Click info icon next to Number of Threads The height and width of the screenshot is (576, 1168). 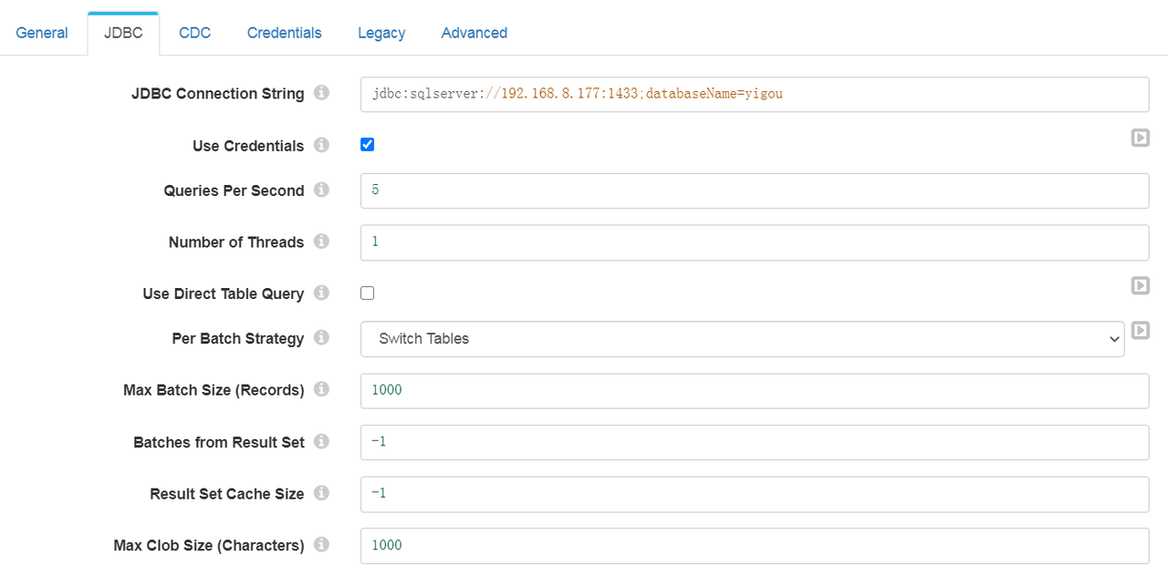pos(321,242)
